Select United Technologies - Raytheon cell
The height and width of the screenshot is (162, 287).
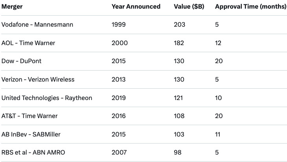point(47,98)
